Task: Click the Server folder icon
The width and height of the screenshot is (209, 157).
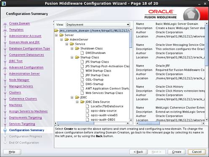Action: pyautogui.click(x=61, y=35)
